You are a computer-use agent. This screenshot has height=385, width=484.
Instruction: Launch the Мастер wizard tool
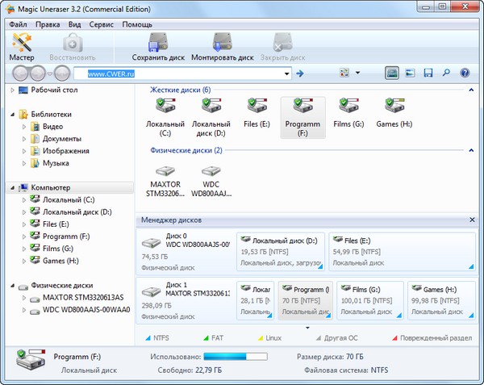click(21, 47)
